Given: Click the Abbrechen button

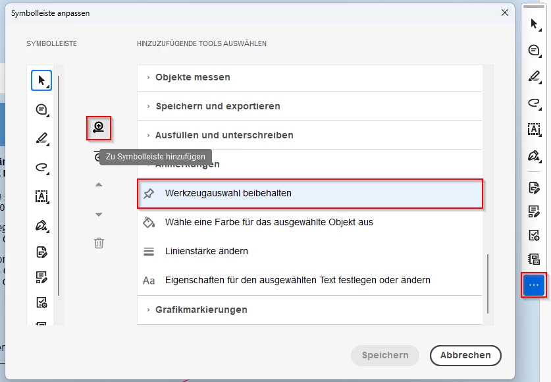Looking at the screenshot, I should (x=465, y=355).
